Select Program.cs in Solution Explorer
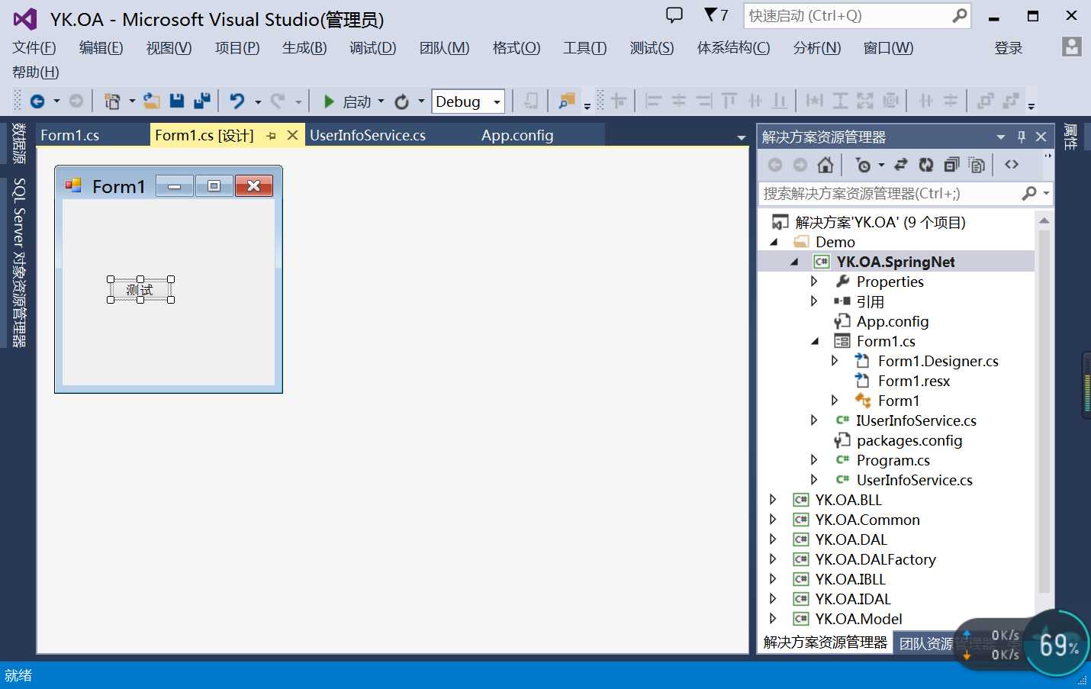 coord(893,460)
